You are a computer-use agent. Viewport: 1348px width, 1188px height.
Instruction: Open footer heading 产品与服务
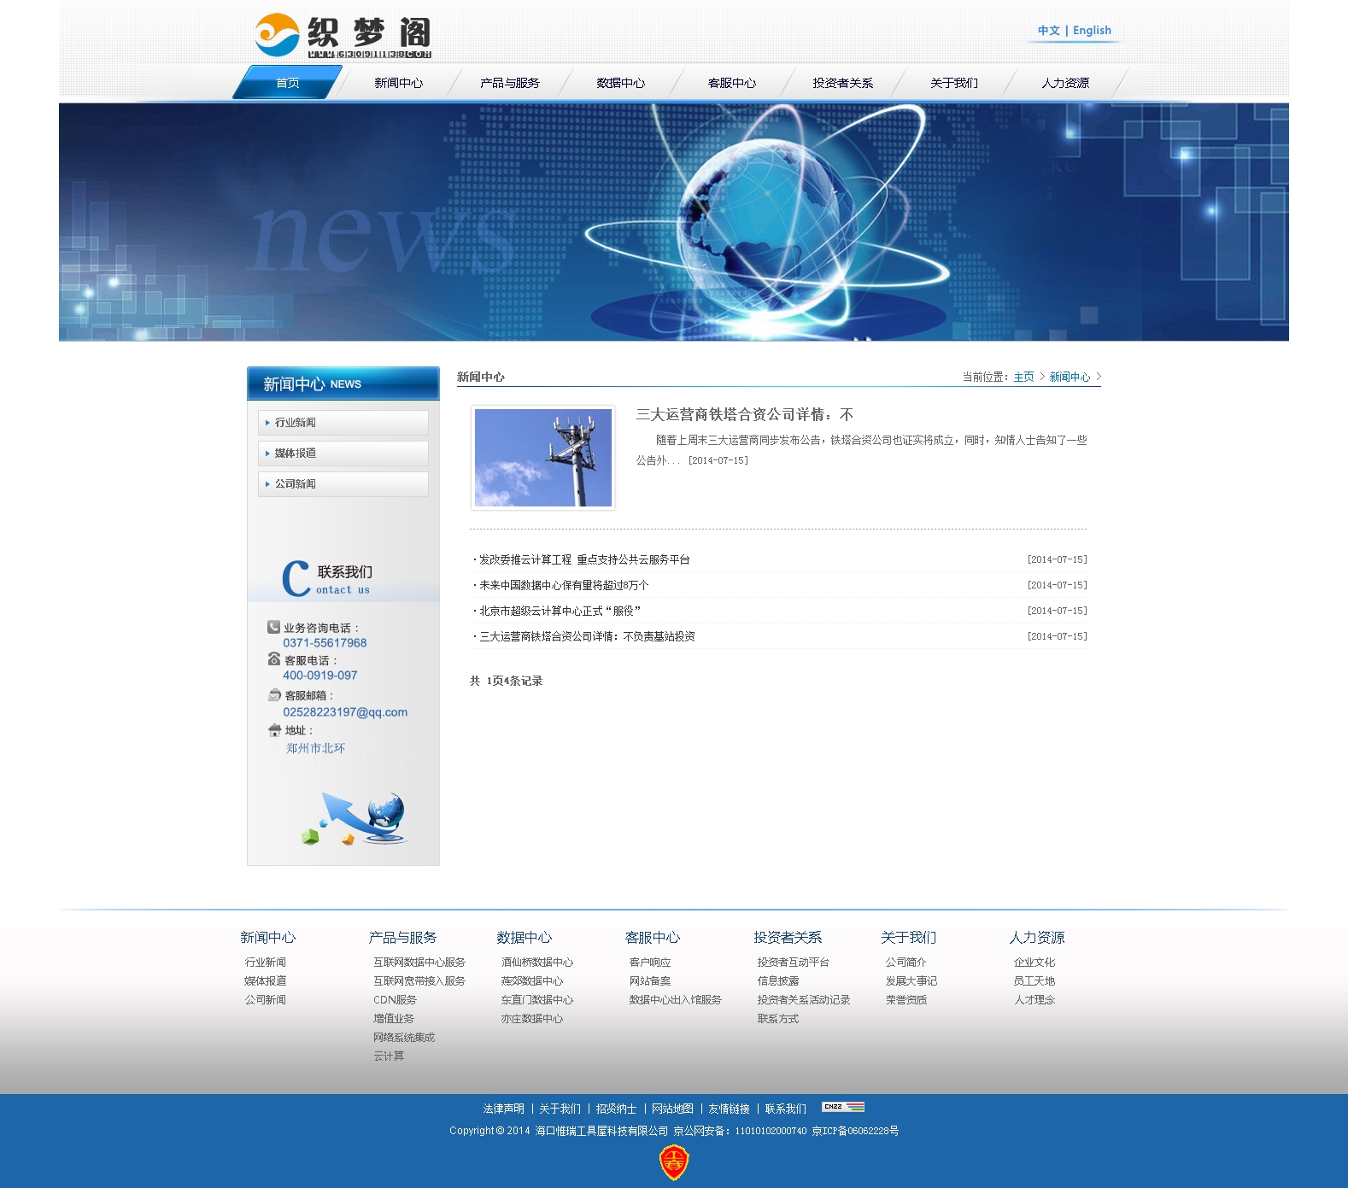402,938
